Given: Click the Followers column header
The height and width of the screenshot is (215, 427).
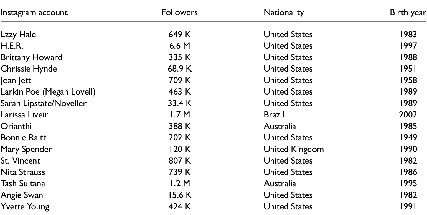Looking at the screenshot, I should pyautogui.click(x=180, y=13).
